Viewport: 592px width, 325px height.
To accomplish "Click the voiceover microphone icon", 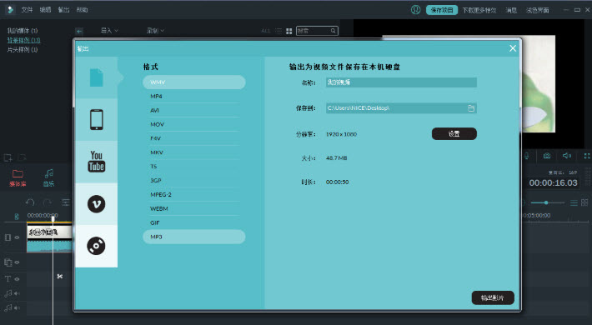I will [526, 156].
